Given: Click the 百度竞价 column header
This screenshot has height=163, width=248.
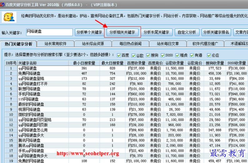Looking at the screenshot, I should pyautogui.click(x=155, y=63).
